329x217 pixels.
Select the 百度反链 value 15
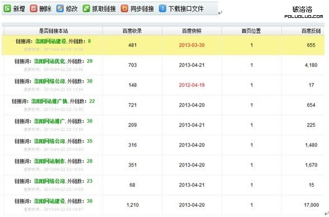[x=312, y=185]
